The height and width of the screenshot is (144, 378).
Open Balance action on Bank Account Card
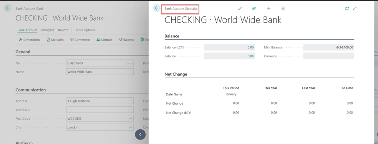point(127,40)
